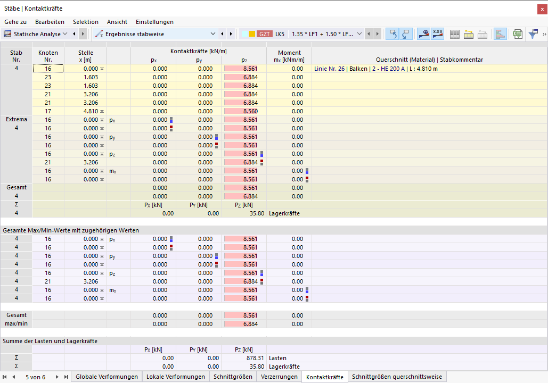The image size is (548, 383).
Task: Open the Ergebnisse stabweise dropdown
Action: tap(213, 34)
